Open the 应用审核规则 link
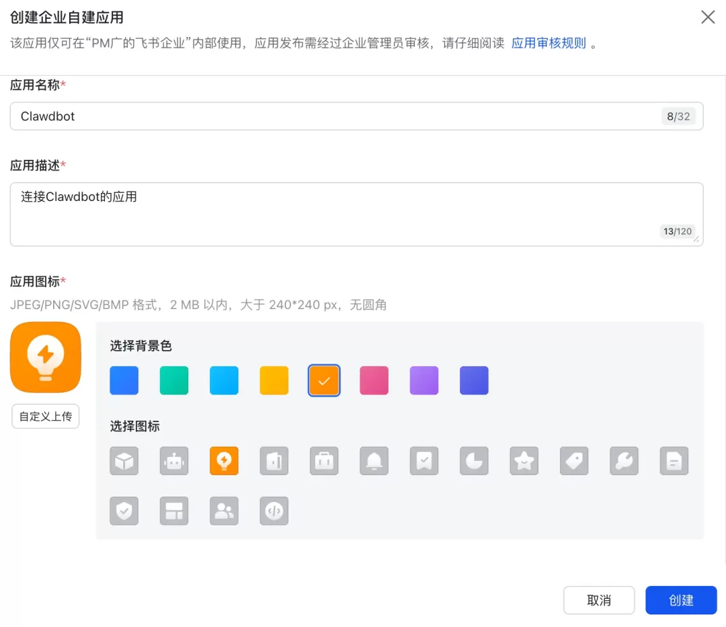This screenshot has height=627, width=726. pyautogui.click(x=549, y=43)
